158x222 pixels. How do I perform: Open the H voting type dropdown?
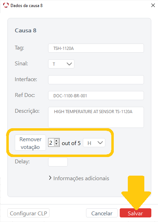coord(94,143)
